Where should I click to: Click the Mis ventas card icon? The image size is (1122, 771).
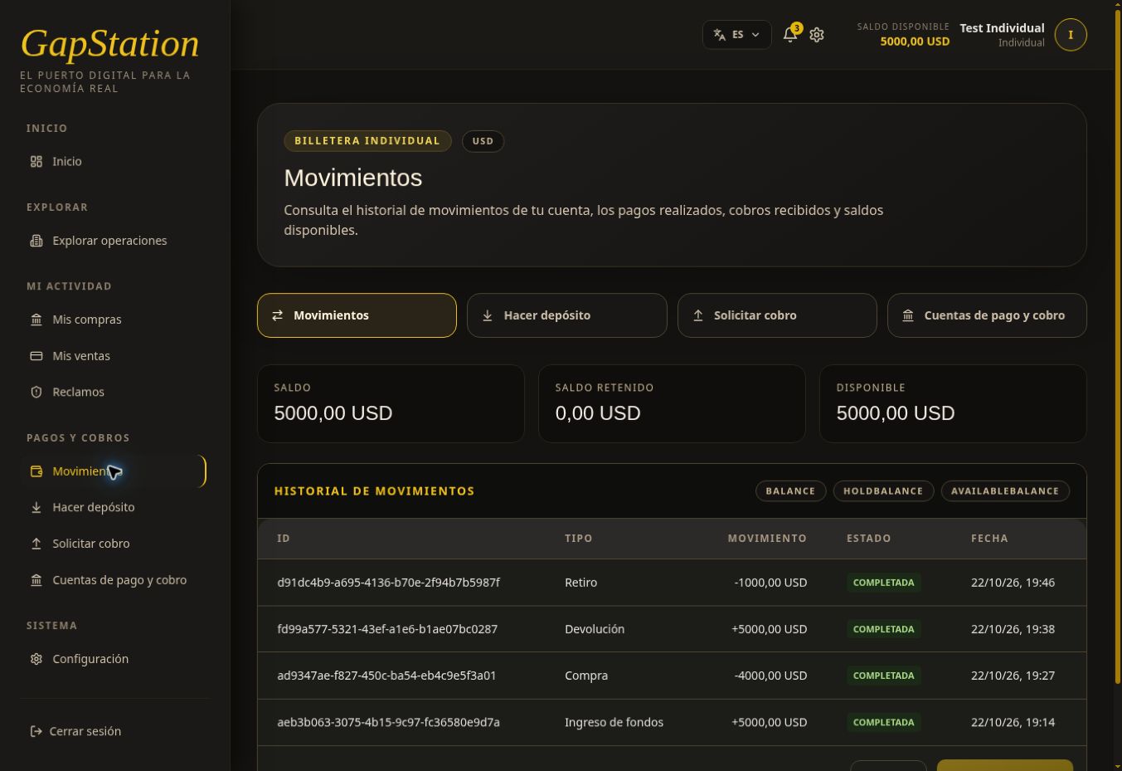pyautogui.click(x=36, y=356)
